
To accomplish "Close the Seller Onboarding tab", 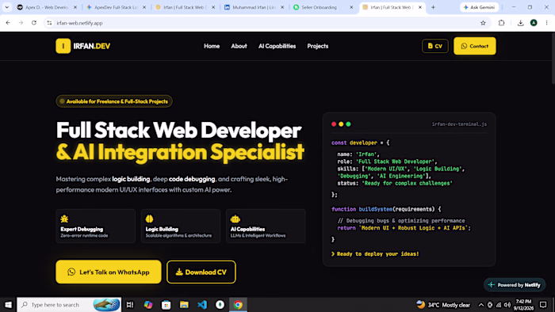I will point(351,7).
